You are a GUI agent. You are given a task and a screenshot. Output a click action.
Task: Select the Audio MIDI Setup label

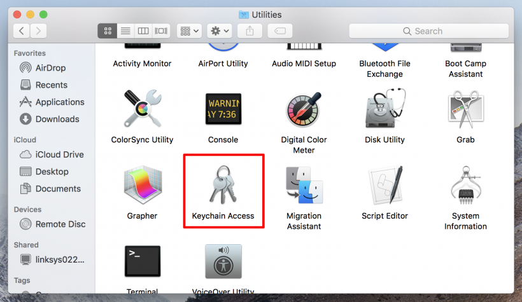coord(304,64)
